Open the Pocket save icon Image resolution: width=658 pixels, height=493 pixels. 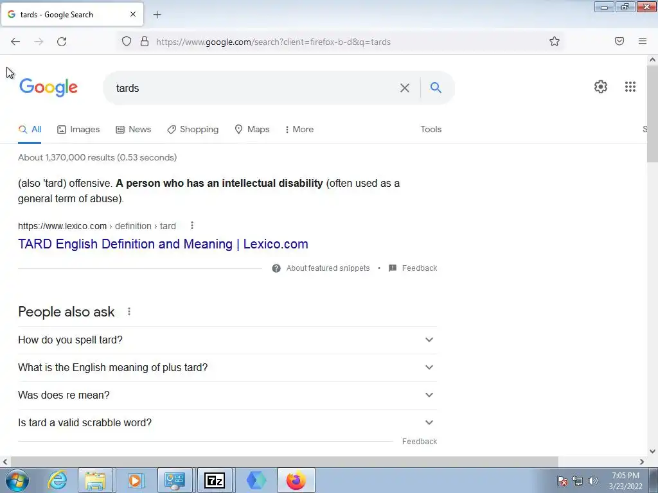[619, 41]
